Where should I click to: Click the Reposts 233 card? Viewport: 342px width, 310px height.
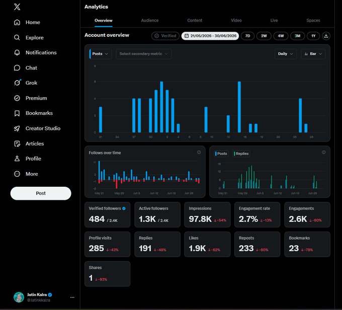(257, 244)
